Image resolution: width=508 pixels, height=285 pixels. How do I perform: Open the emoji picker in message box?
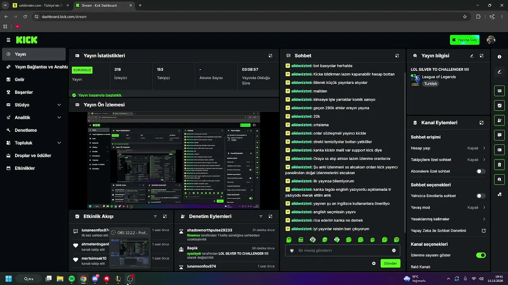point(394,251)
